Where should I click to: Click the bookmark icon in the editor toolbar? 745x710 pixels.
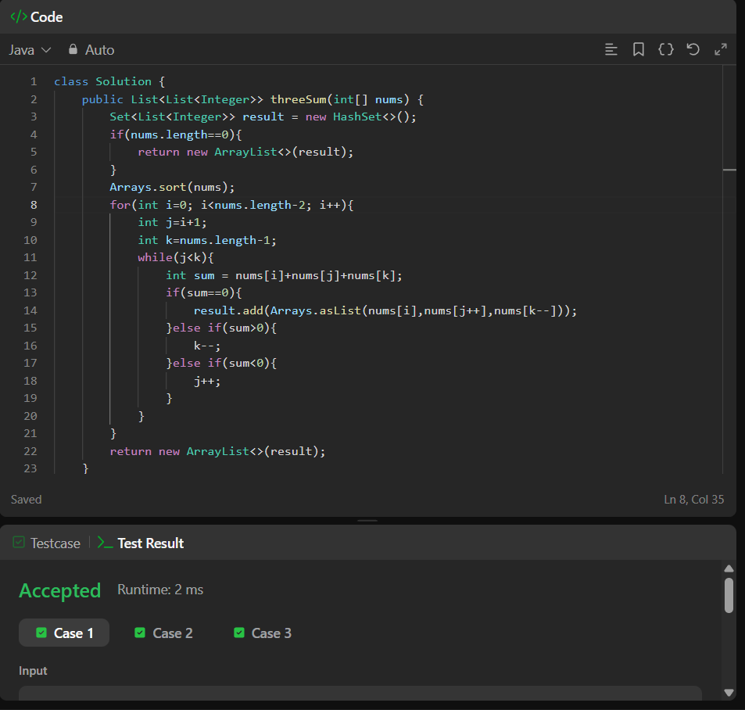click(639, 49)
